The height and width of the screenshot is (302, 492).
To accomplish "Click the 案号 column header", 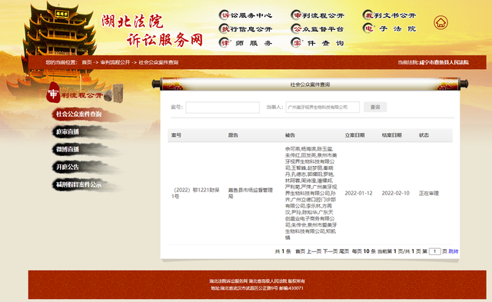I will tap(176, 135).
